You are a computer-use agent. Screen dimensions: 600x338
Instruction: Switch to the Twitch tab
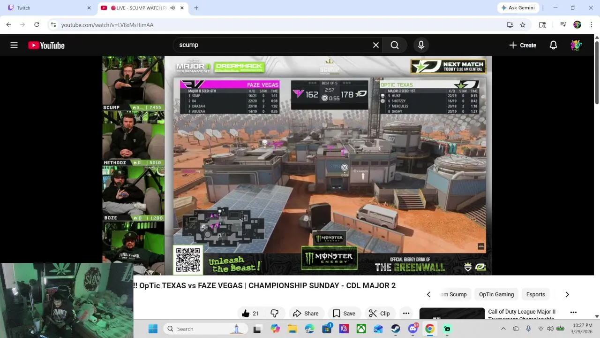[47, 8]
